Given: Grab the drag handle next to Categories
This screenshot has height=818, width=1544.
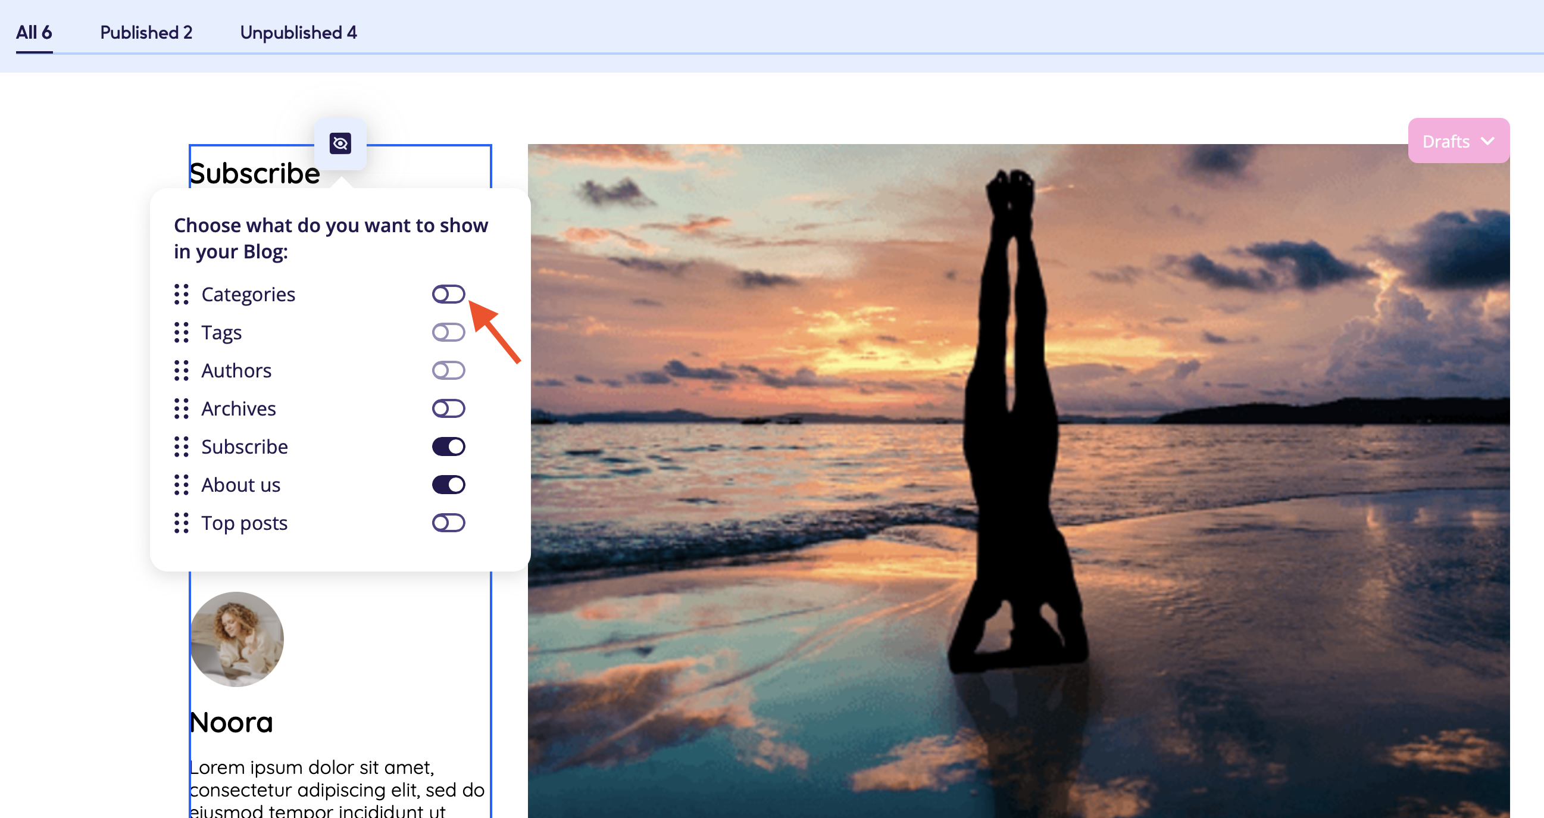Looking at the screenshot, I should tap(182, 295).
